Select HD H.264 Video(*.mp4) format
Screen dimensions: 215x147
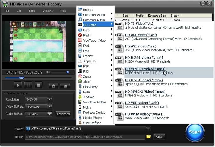[164, 60]
